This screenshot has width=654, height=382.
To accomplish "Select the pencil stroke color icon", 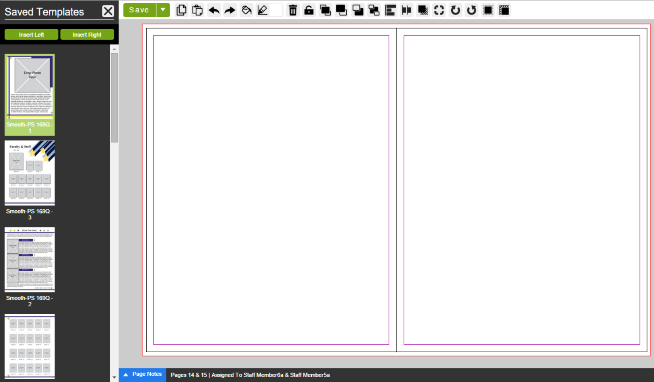I will tap(263, 10).
